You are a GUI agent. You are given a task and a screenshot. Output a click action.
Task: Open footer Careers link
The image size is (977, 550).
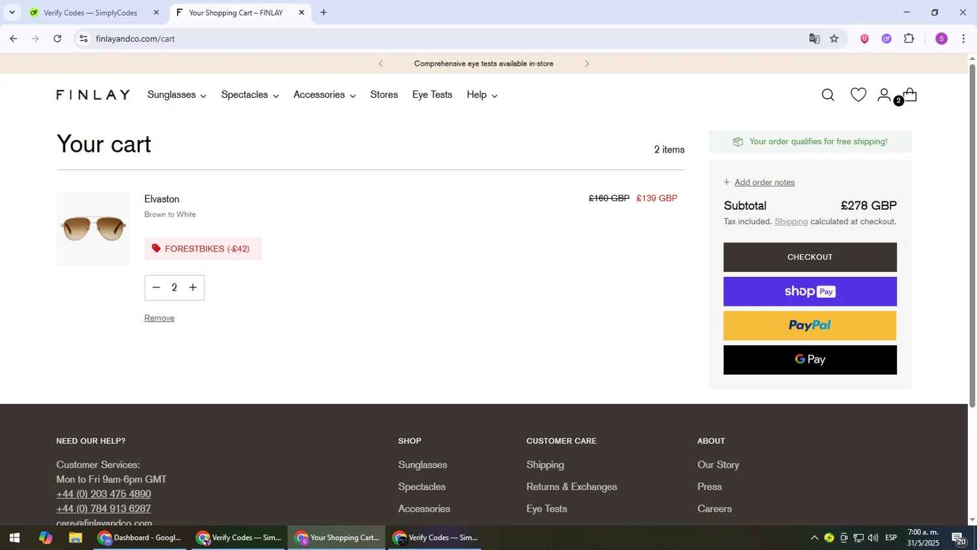pyautogui.click(x=715, y=509)
